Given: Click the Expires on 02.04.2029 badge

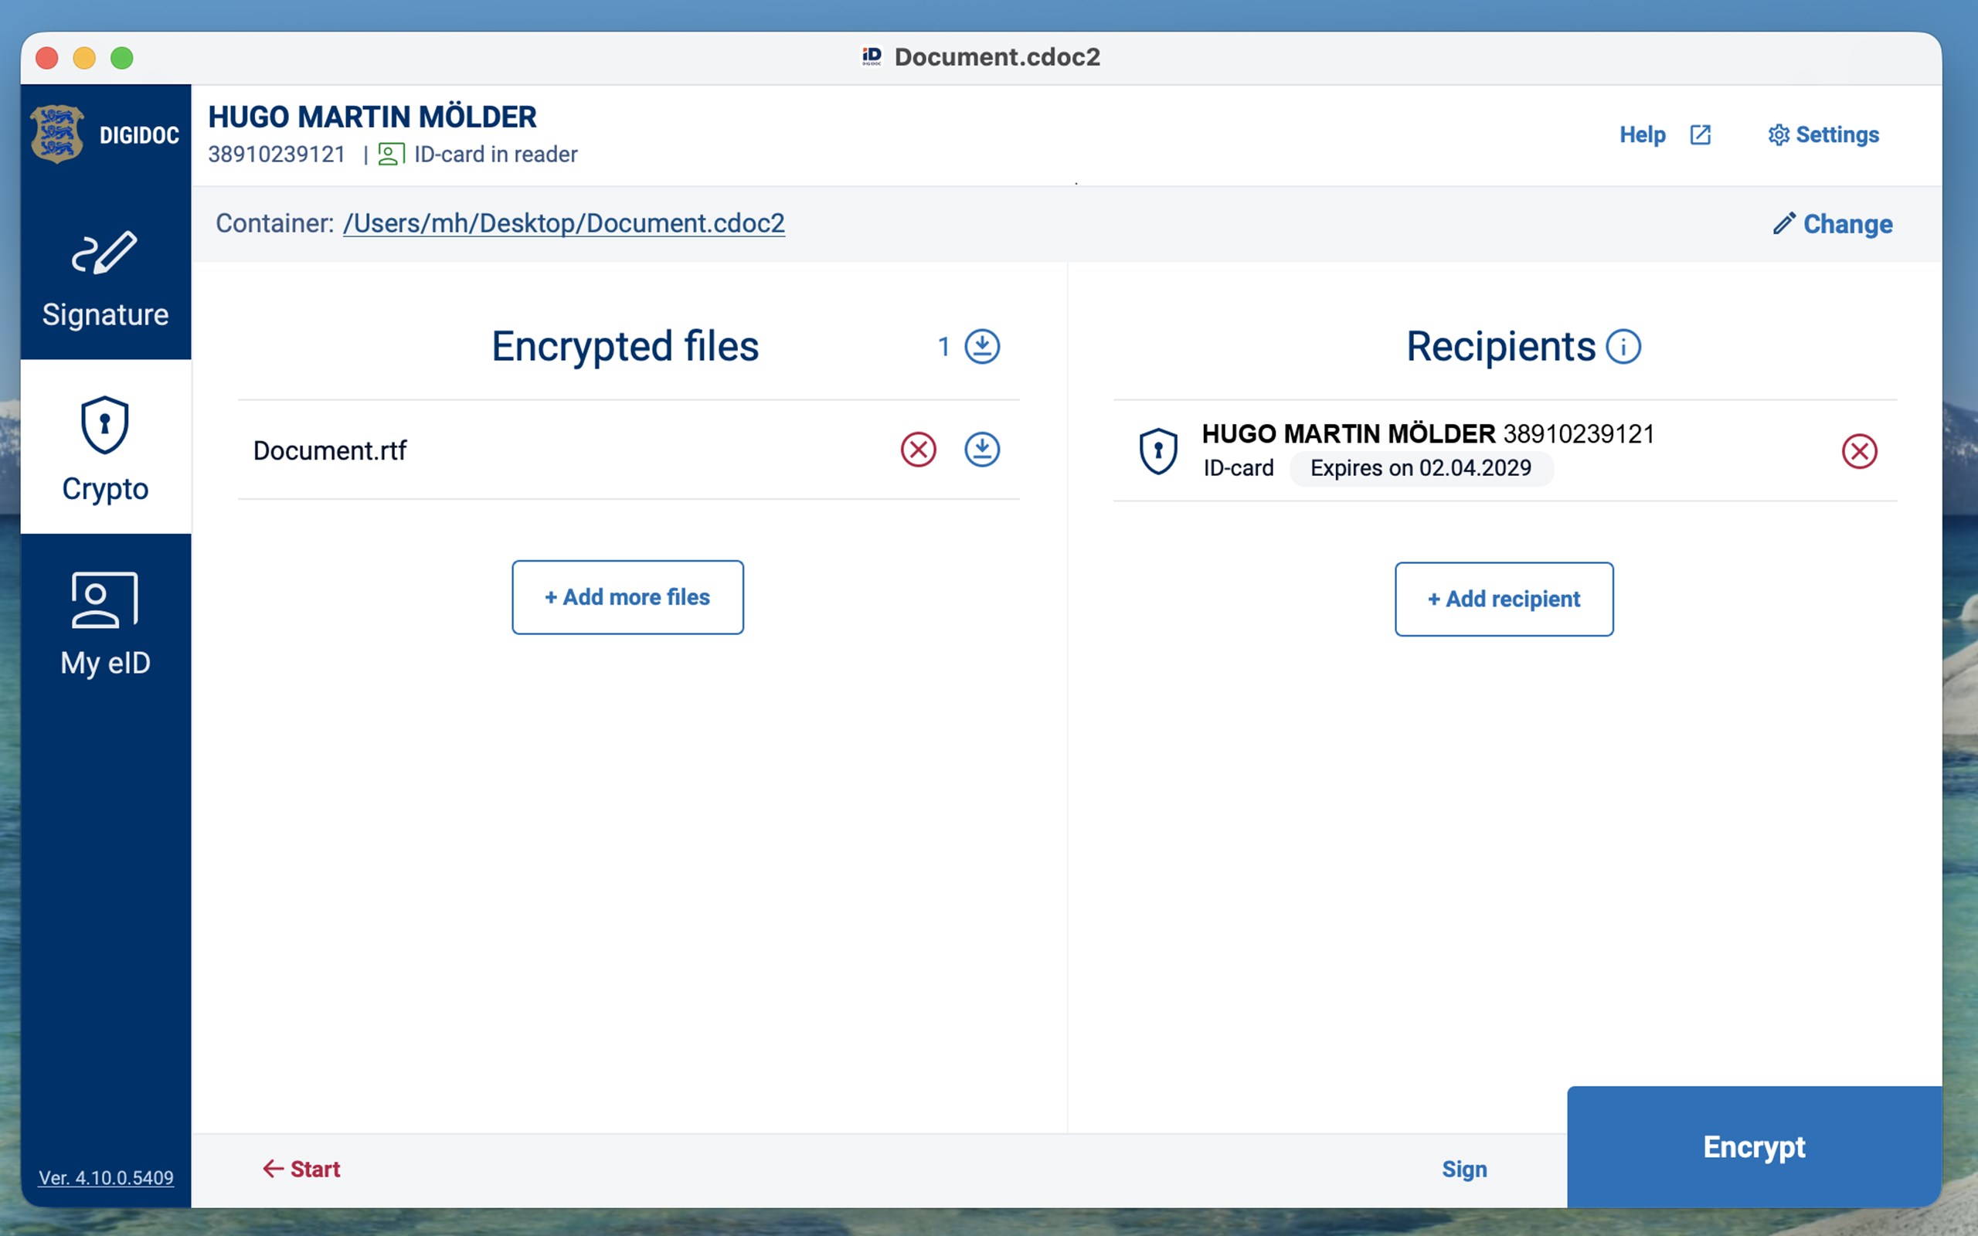Looking at the screenshot, I should 1422,468.
